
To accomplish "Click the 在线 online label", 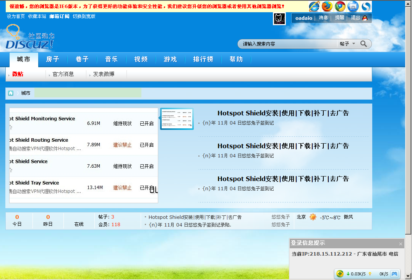I will point(79,224).
